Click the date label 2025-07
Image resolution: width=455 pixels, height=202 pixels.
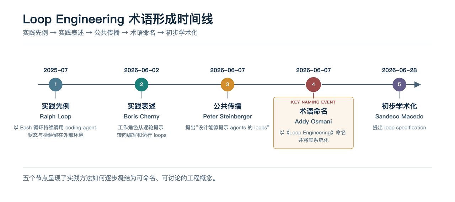coord(55,70)
